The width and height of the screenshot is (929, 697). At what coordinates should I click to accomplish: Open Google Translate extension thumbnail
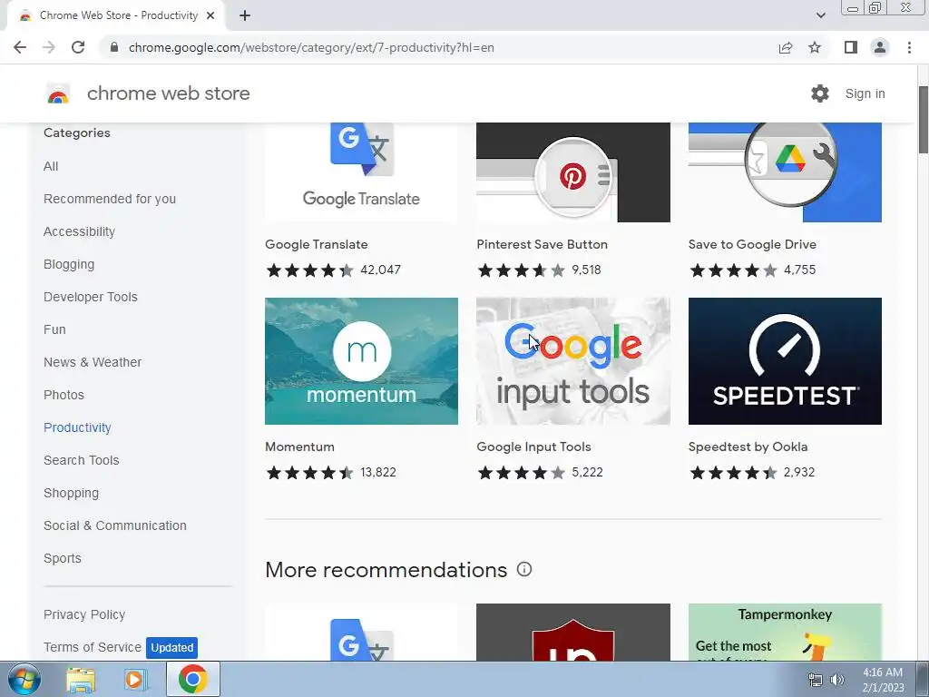click(361, 172)
